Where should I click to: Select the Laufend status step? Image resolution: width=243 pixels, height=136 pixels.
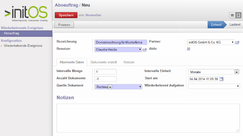[x=235, y=25]
